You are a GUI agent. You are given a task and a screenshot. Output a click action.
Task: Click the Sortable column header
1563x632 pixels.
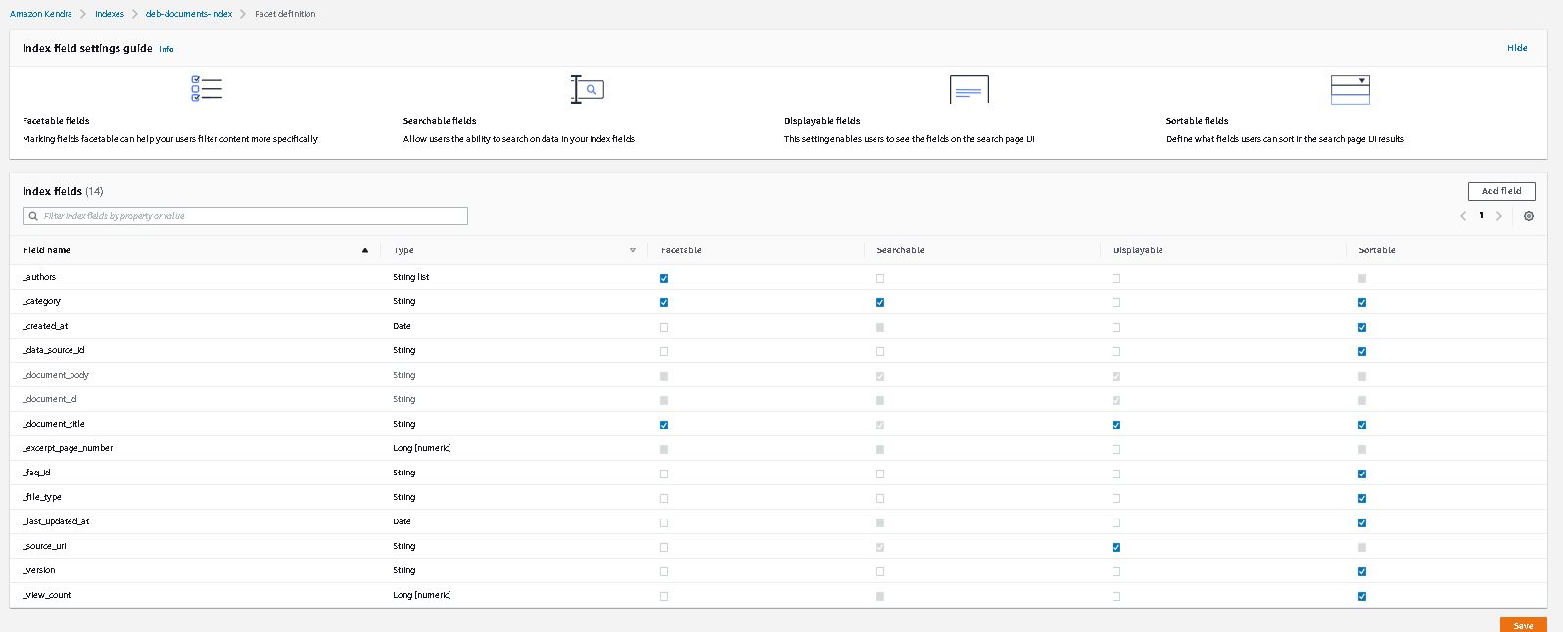(1377, 250)
